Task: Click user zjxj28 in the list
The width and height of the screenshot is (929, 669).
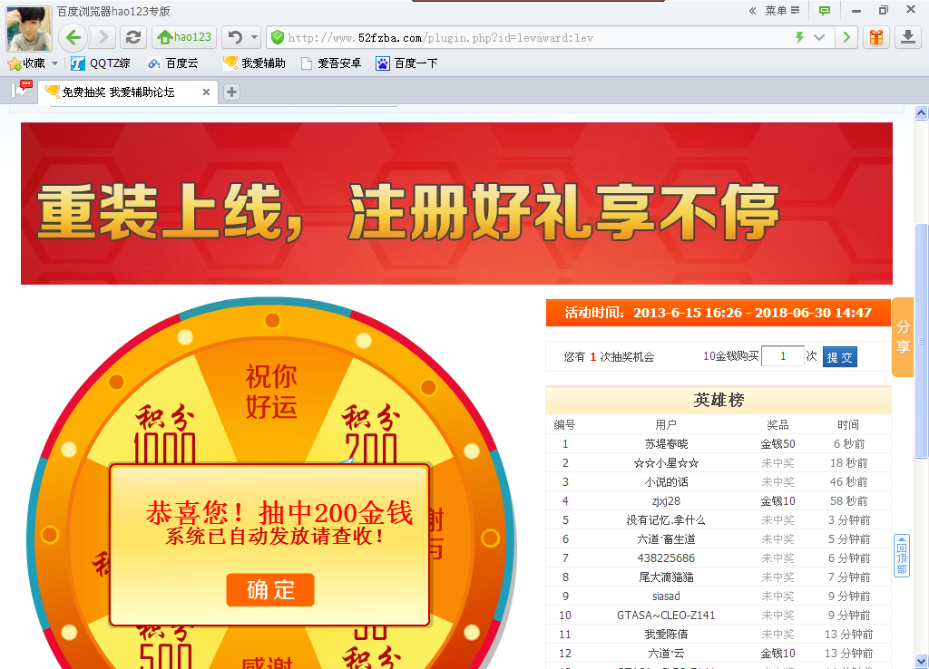Action: point(666,501)
